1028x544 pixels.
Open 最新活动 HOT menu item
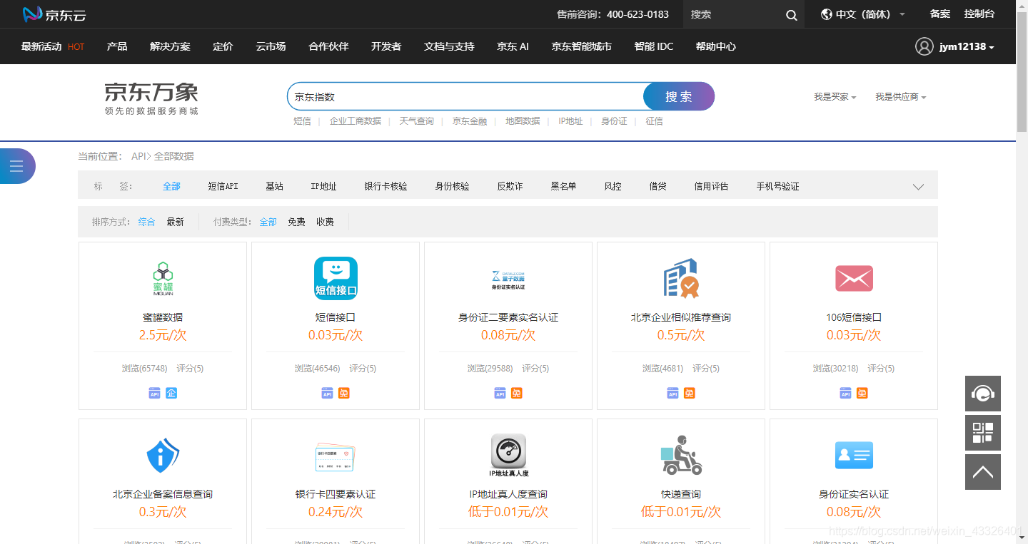pyautogui.click(x=53, y=46)
